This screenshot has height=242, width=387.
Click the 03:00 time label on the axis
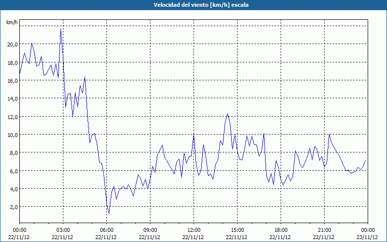click(63, 230)
